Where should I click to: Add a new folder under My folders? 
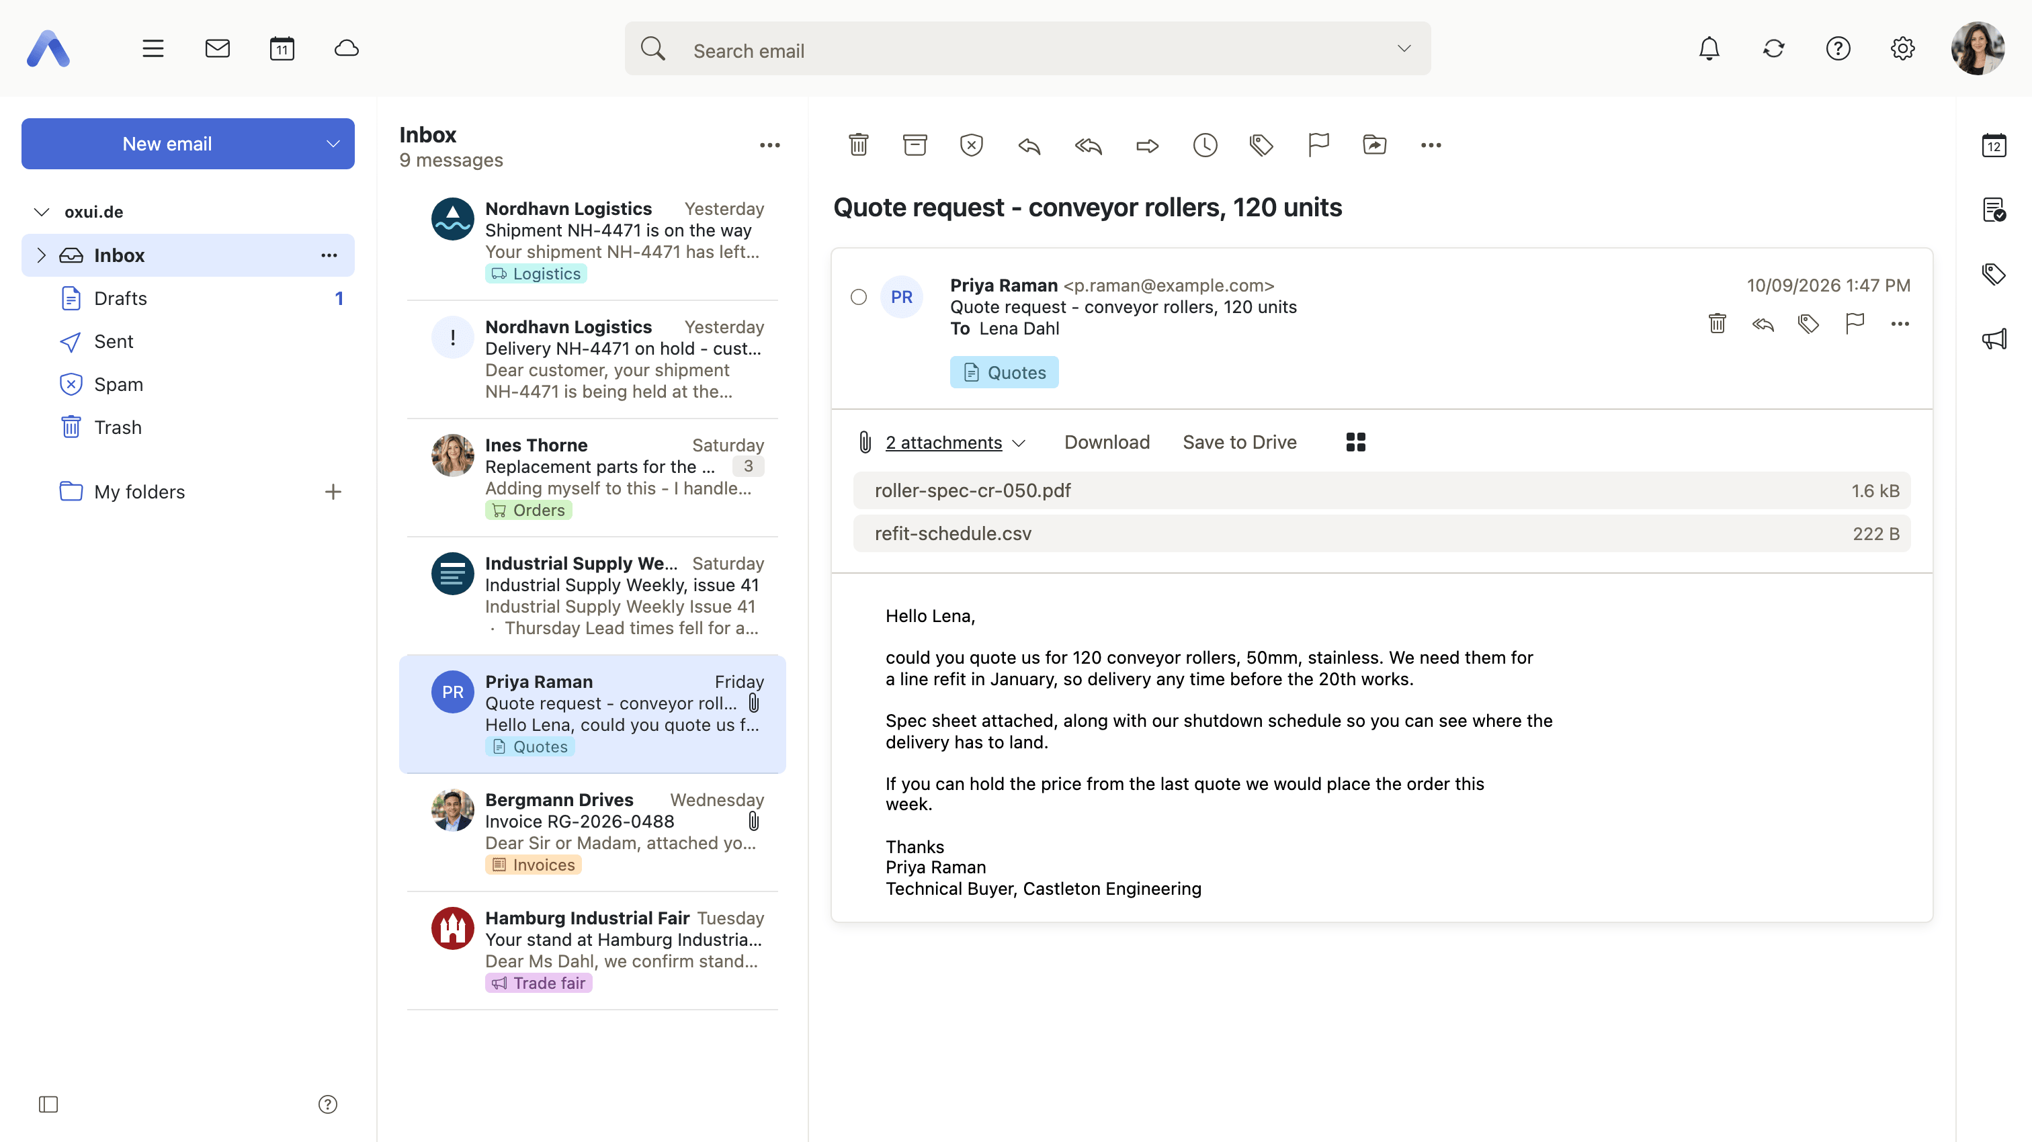(x=333, y=492)
